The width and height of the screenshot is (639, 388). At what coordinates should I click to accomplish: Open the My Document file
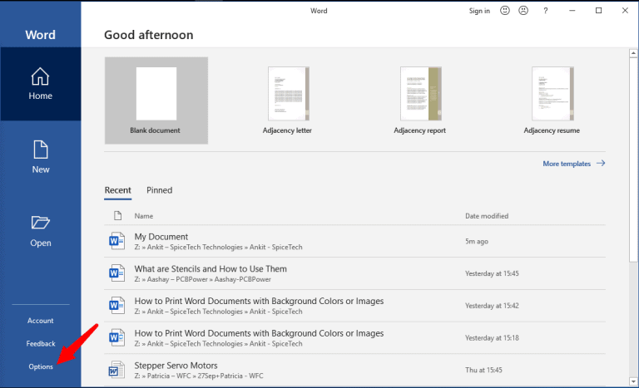[x=354, y=242]
